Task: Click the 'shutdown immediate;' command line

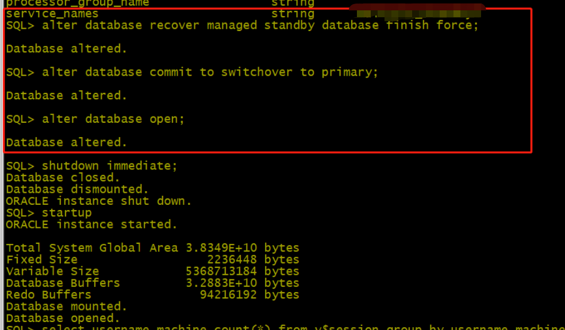Action: (x=92, y=166)
